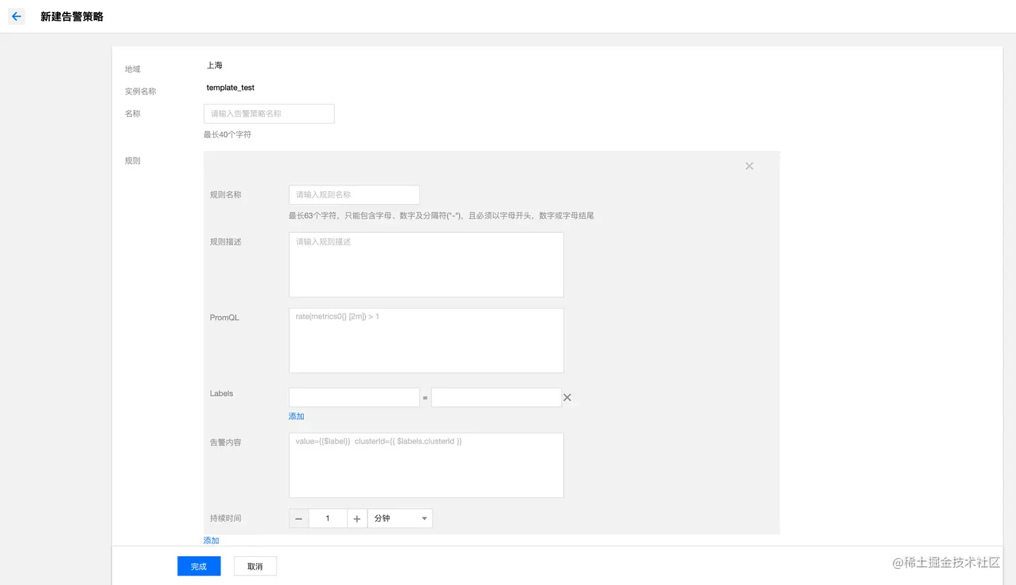The width and height of the screenshot is (1016, 585).
Task: Click the 规则描述 label
Action: click(x=226, y=242)
